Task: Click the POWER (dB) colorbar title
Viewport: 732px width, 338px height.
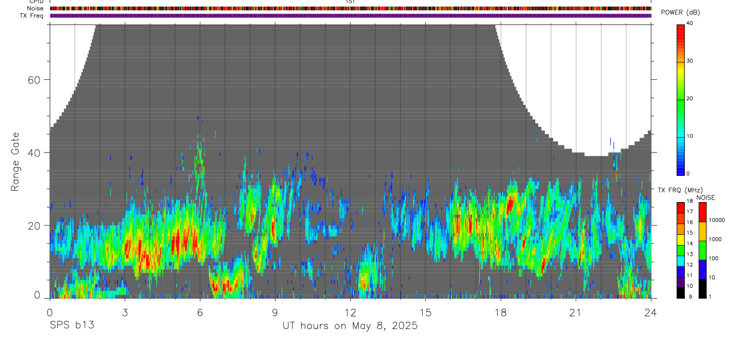Action: [680, 13]
